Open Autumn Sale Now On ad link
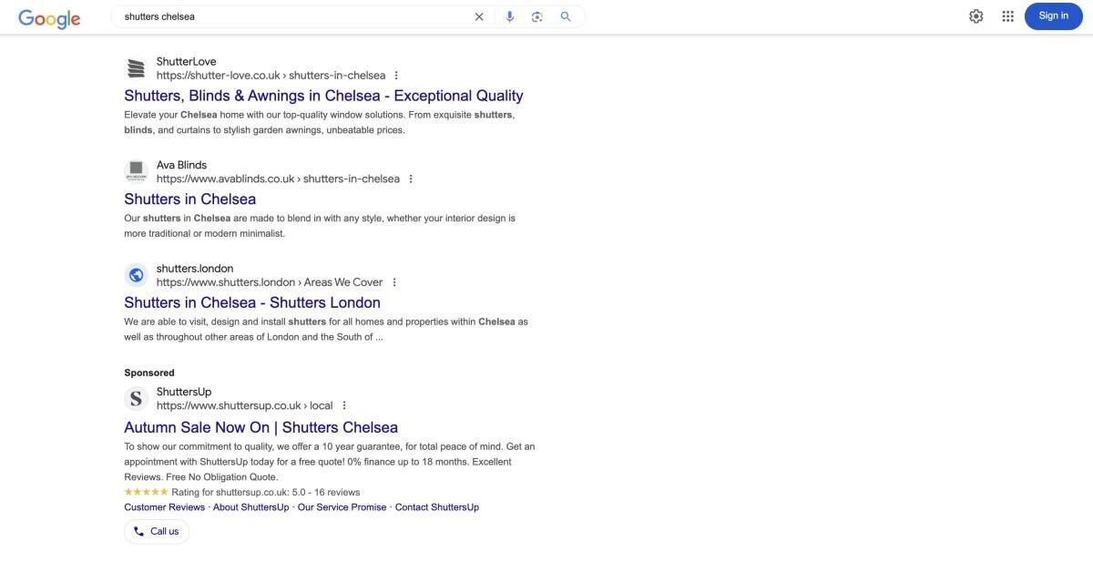Image resolution: width=1093 pixels, height=562 pixels. coord(260,427)
